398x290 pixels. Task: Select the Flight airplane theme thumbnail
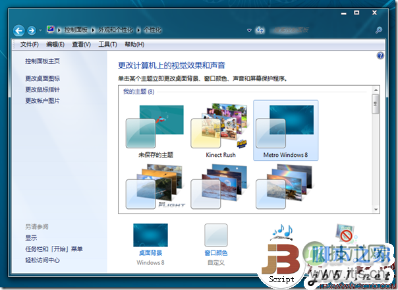[155, 187]
